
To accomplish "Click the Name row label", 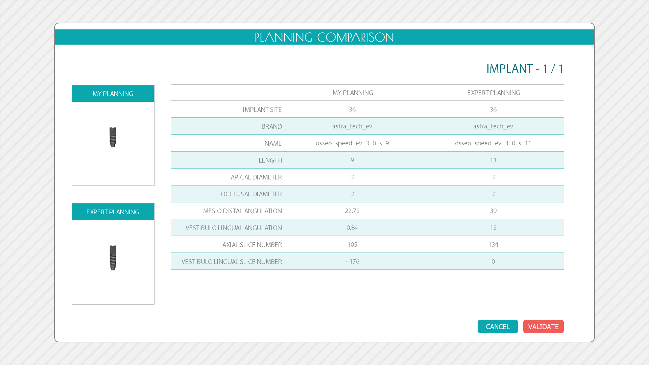I will pyautogui.click(x=273, y=143).
